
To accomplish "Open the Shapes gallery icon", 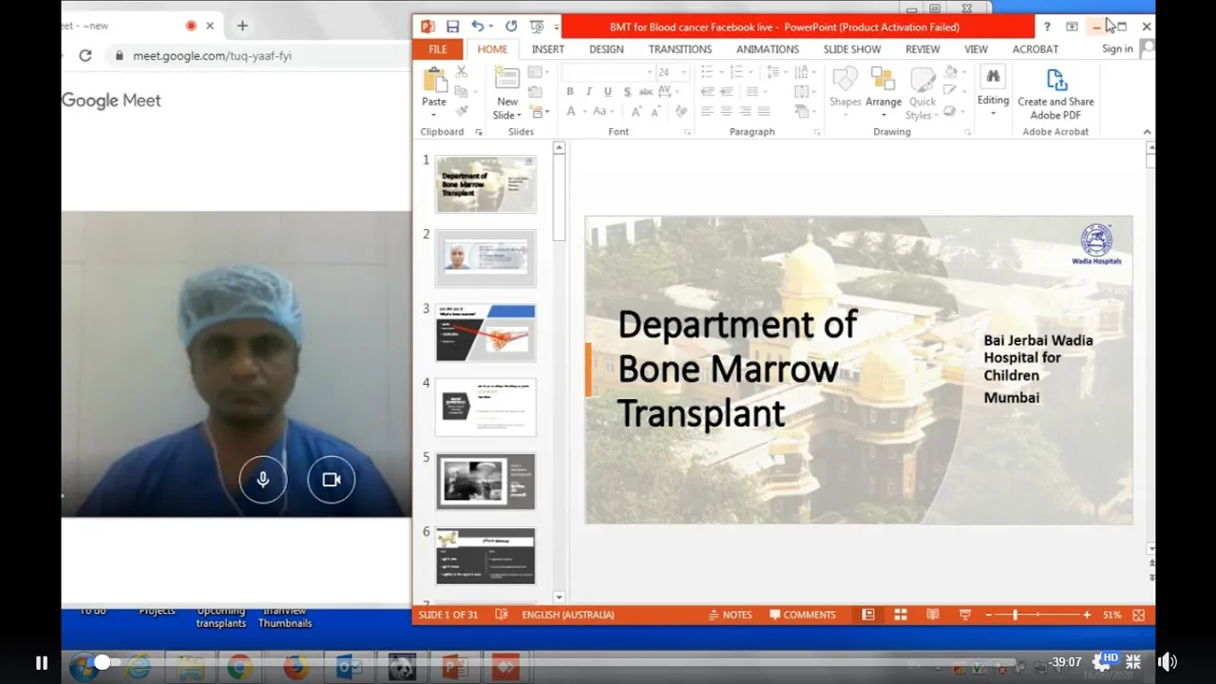I will tap(845, 79).
